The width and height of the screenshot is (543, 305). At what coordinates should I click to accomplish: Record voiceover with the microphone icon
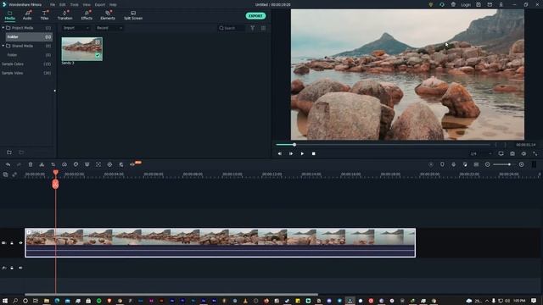[454, 164]
